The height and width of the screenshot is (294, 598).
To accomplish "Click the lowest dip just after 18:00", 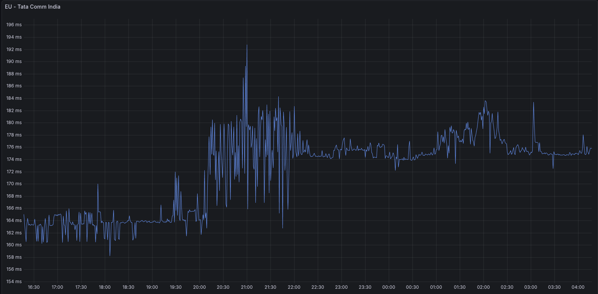I will coord(110,255).
